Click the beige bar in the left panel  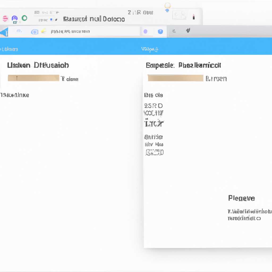click(33, 78)
